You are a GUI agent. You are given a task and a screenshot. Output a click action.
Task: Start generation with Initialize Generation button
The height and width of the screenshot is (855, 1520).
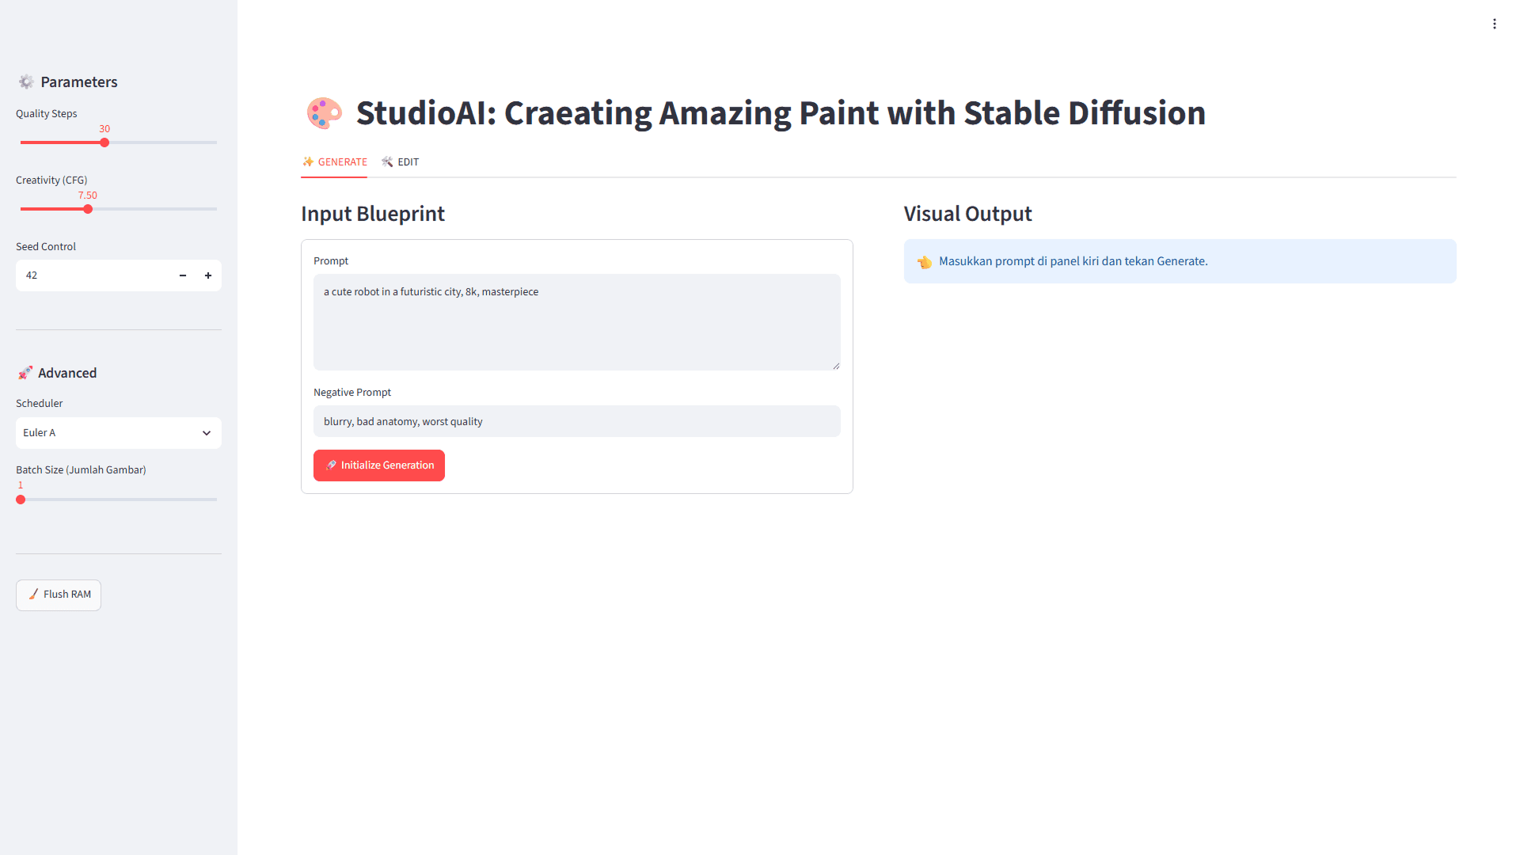click(x=379, y=465)
